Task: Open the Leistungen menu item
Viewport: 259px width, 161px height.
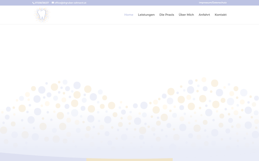Action: (x=146, y=15)
